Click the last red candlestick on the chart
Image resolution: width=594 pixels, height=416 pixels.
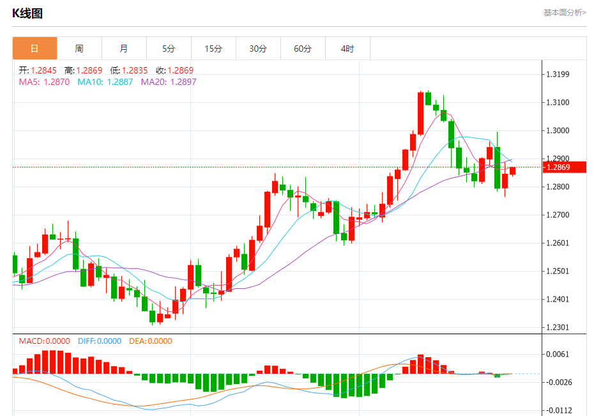point(512,171)
